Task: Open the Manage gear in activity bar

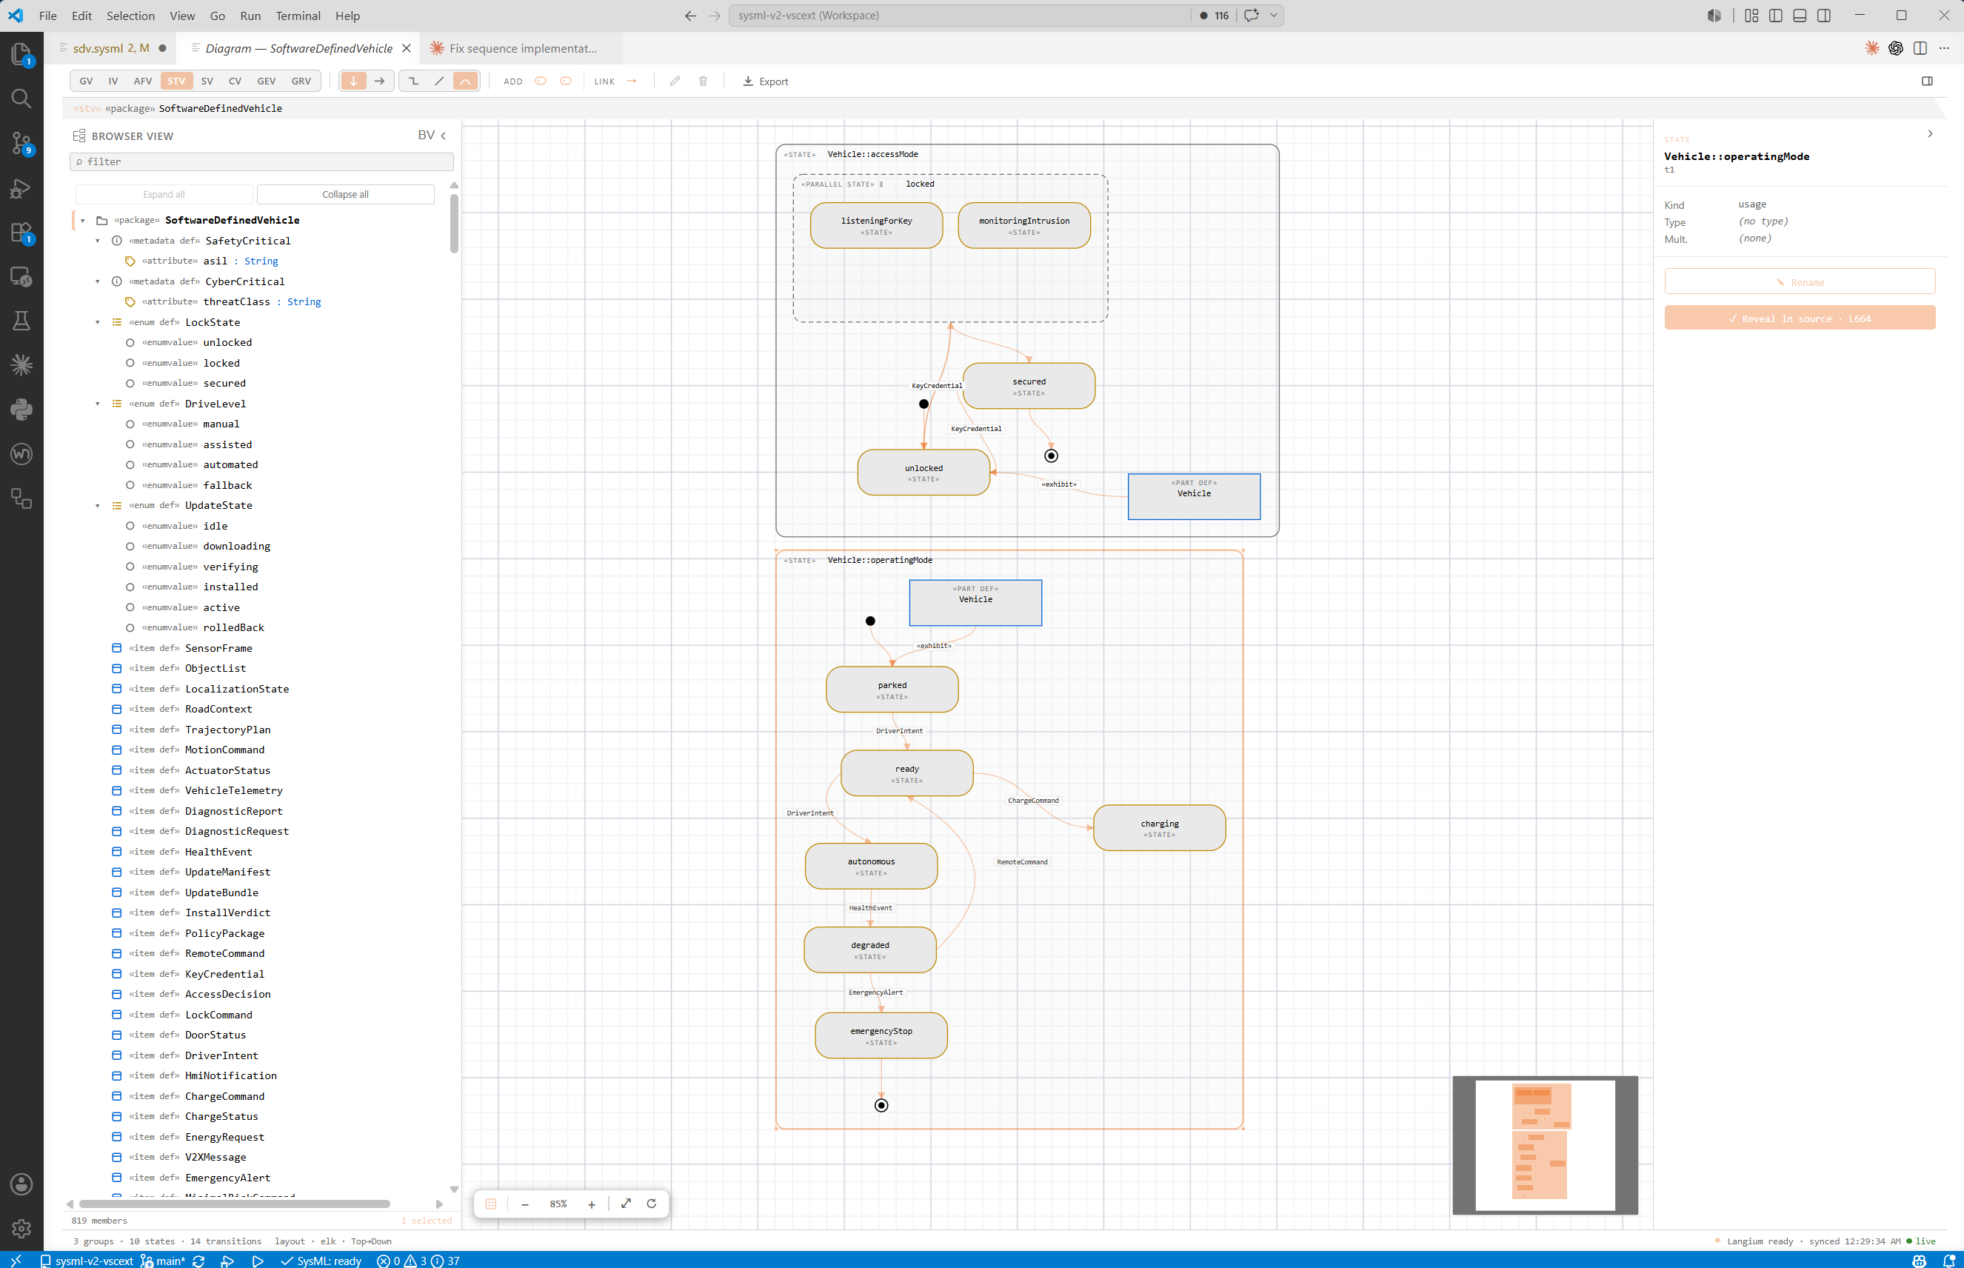Action: [x=21, y=1229]
